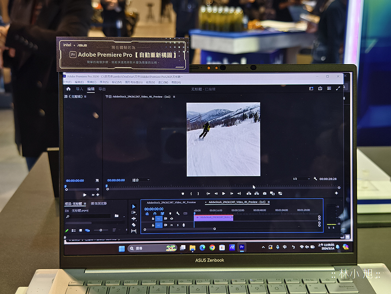Open the Quick Export icon in header
The height and width of the screenshot is (294, 391).
(320, 88)
